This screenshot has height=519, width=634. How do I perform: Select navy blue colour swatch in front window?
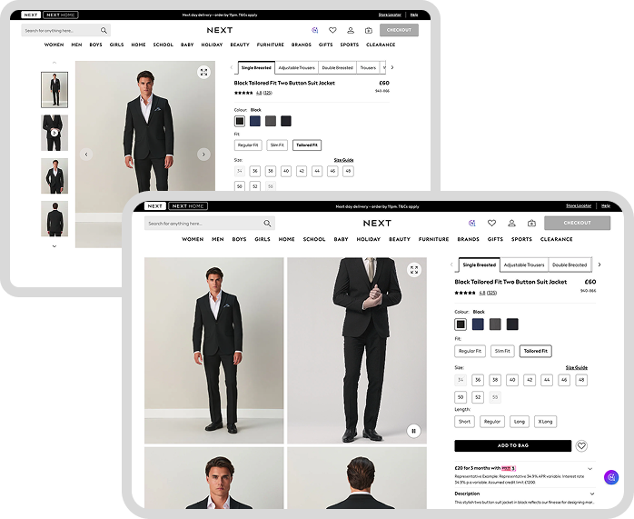[x=478, y=324]
